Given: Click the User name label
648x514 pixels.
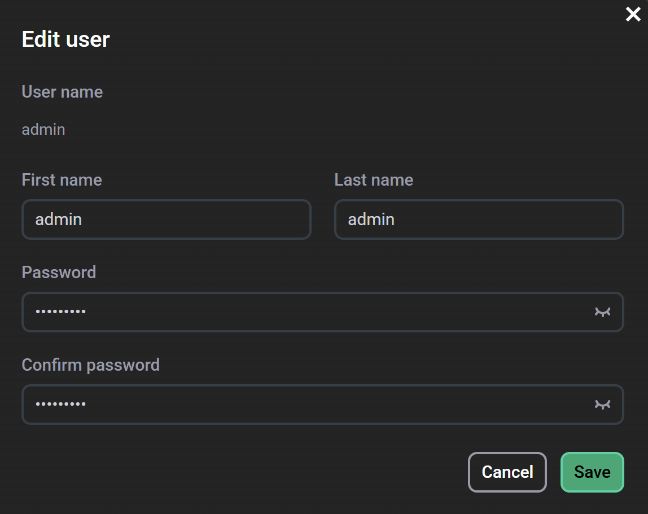Looking at the screenshot, I should click(x=62, y=91).
